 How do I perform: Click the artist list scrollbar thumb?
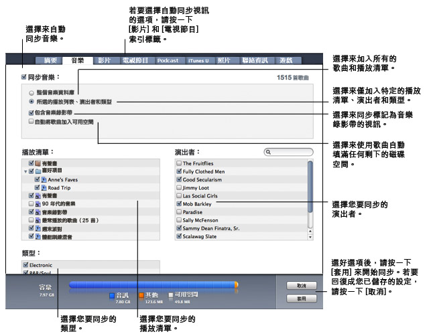pyautogui.click(x=310, y=186)
